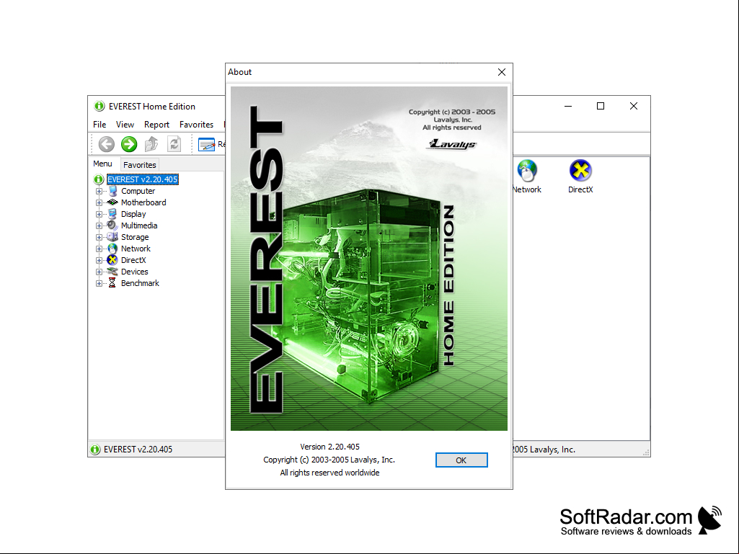Switch to the Favorites tab
This screenshot has height=554, width=739.
tap(139, 165)
